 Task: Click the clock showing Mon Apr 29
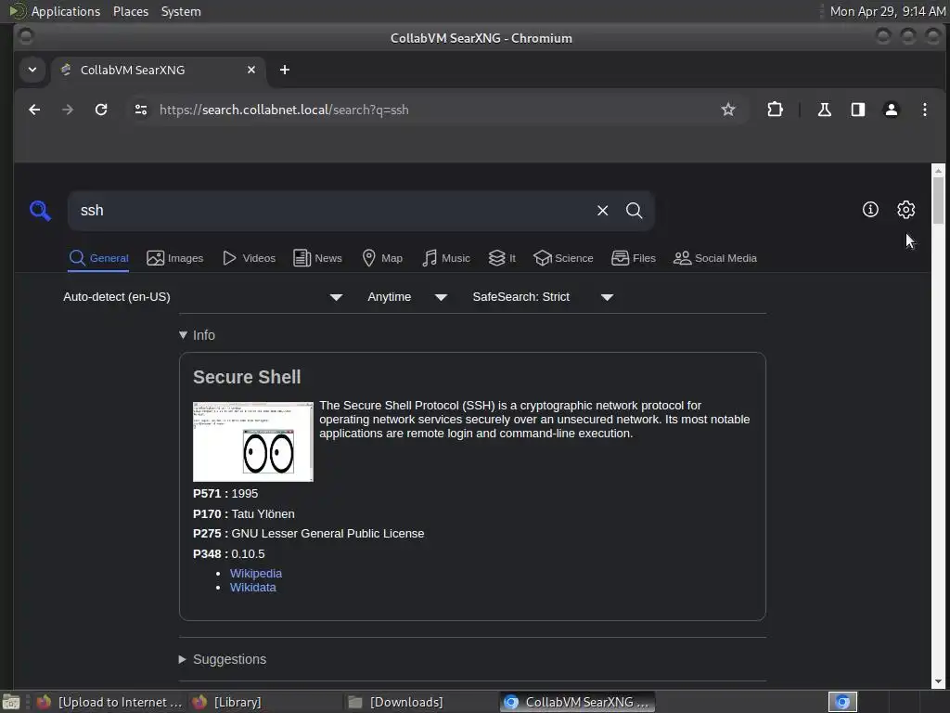coord(887,11)
